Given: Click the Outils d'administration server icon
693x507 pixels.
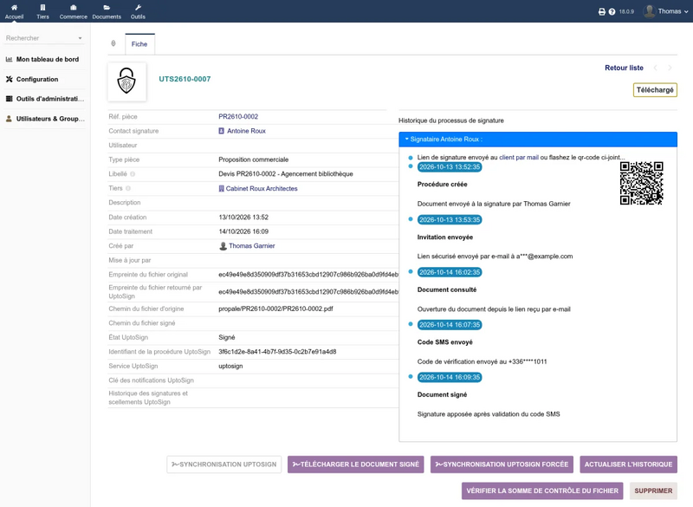Looking at the screenshot, I should pos(9,99).
